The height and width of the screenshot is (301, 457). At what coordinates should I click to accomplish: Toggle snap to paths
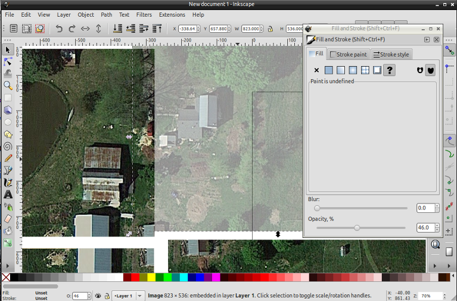tap(449, 153)
